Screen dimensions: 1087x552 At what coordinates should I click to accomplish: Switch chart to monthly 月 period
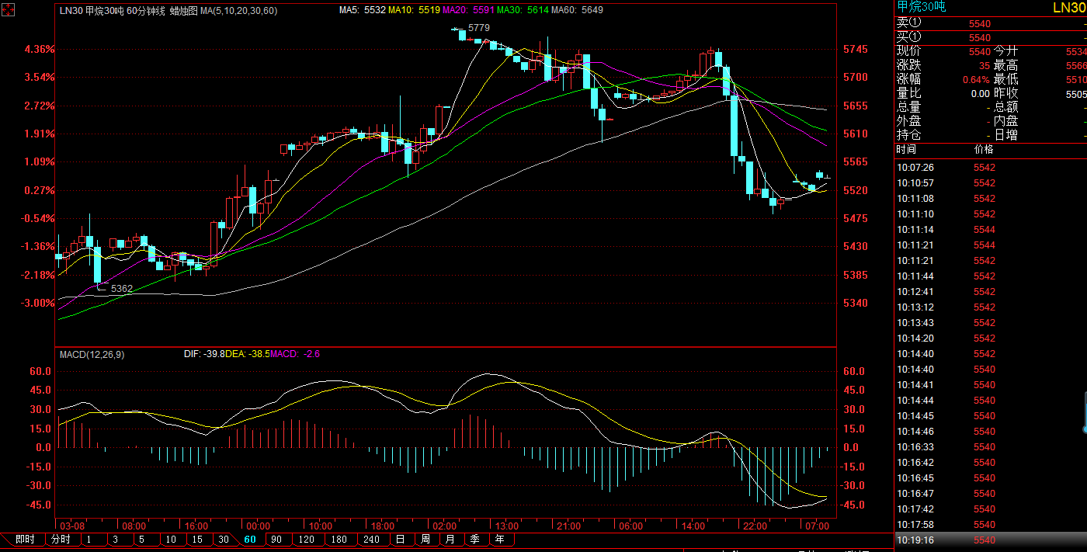[x=449, y=539]
